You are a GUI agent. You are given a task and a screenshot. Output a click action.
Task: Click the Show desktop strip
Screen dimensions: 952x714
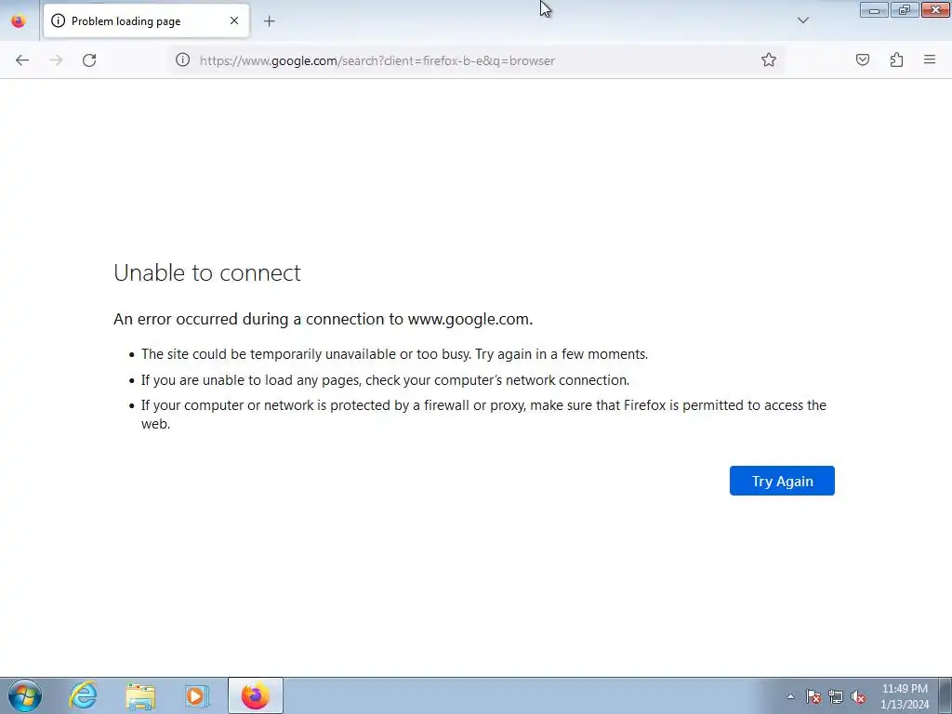tap(945, 695)
